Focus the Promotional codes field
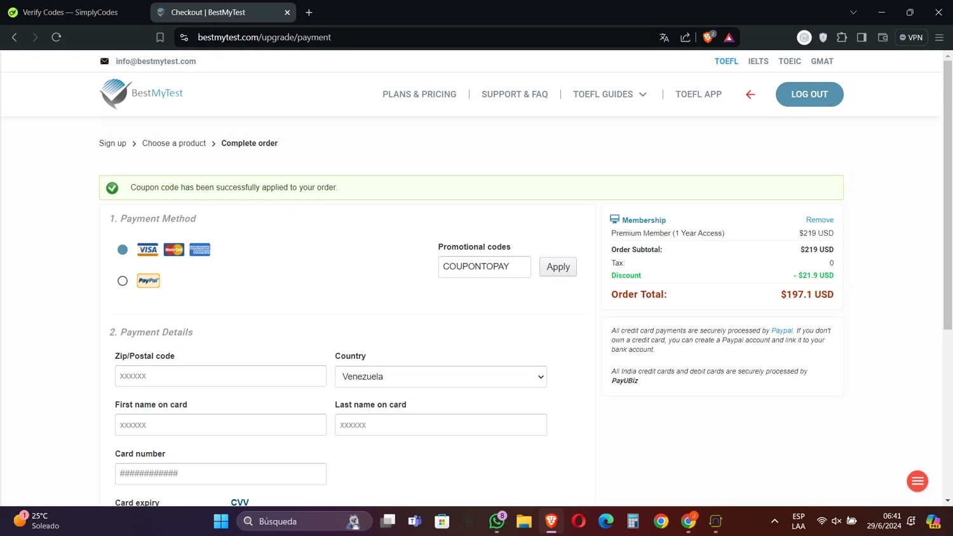The height and width of the screenshot is (536, 953). 484,267
